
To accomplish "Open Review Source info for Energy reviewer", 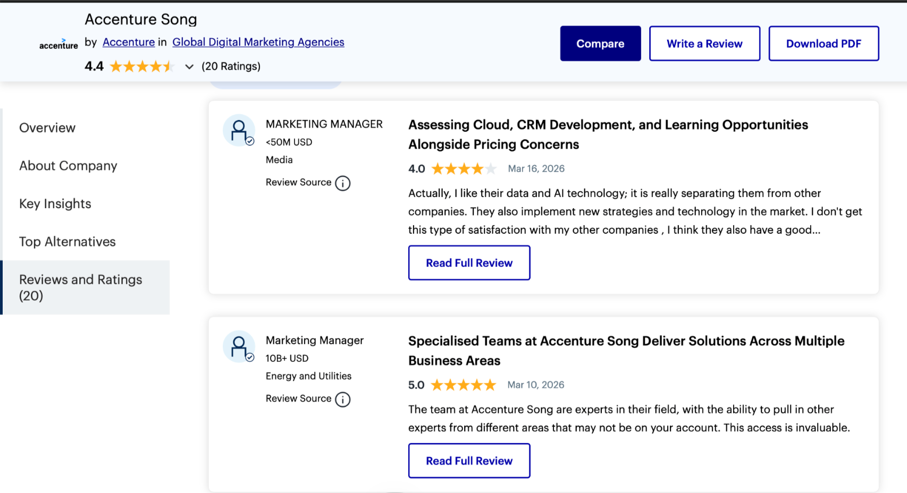I will pos(343,399).
